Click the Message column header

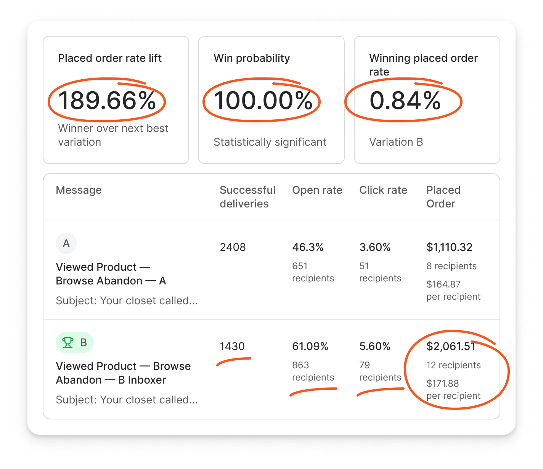pos(79,190)
